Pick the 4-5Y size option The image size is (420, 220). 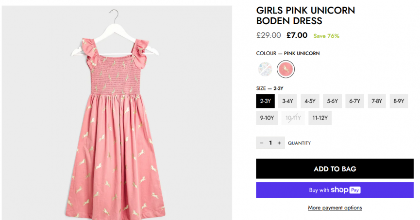point(310,101)
